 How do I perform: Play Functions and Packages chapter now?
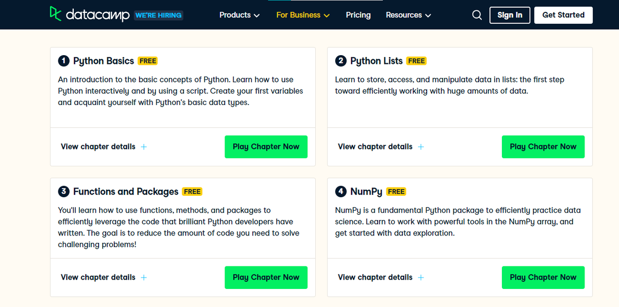266,277
